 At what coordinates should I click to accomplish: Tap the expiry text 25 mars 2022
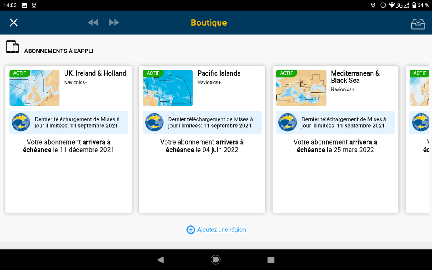click(x=354, y=150)
